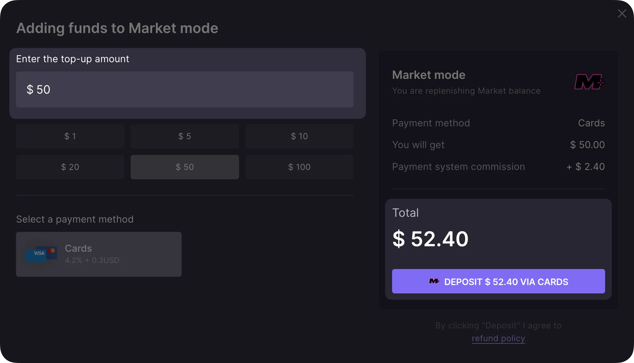Click the + $ 2.40 commission value

point(586,167)
